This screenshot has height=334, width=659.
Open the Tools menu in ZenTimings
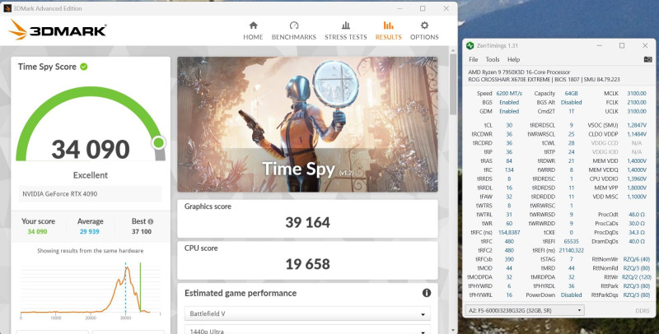pos(492,59)
